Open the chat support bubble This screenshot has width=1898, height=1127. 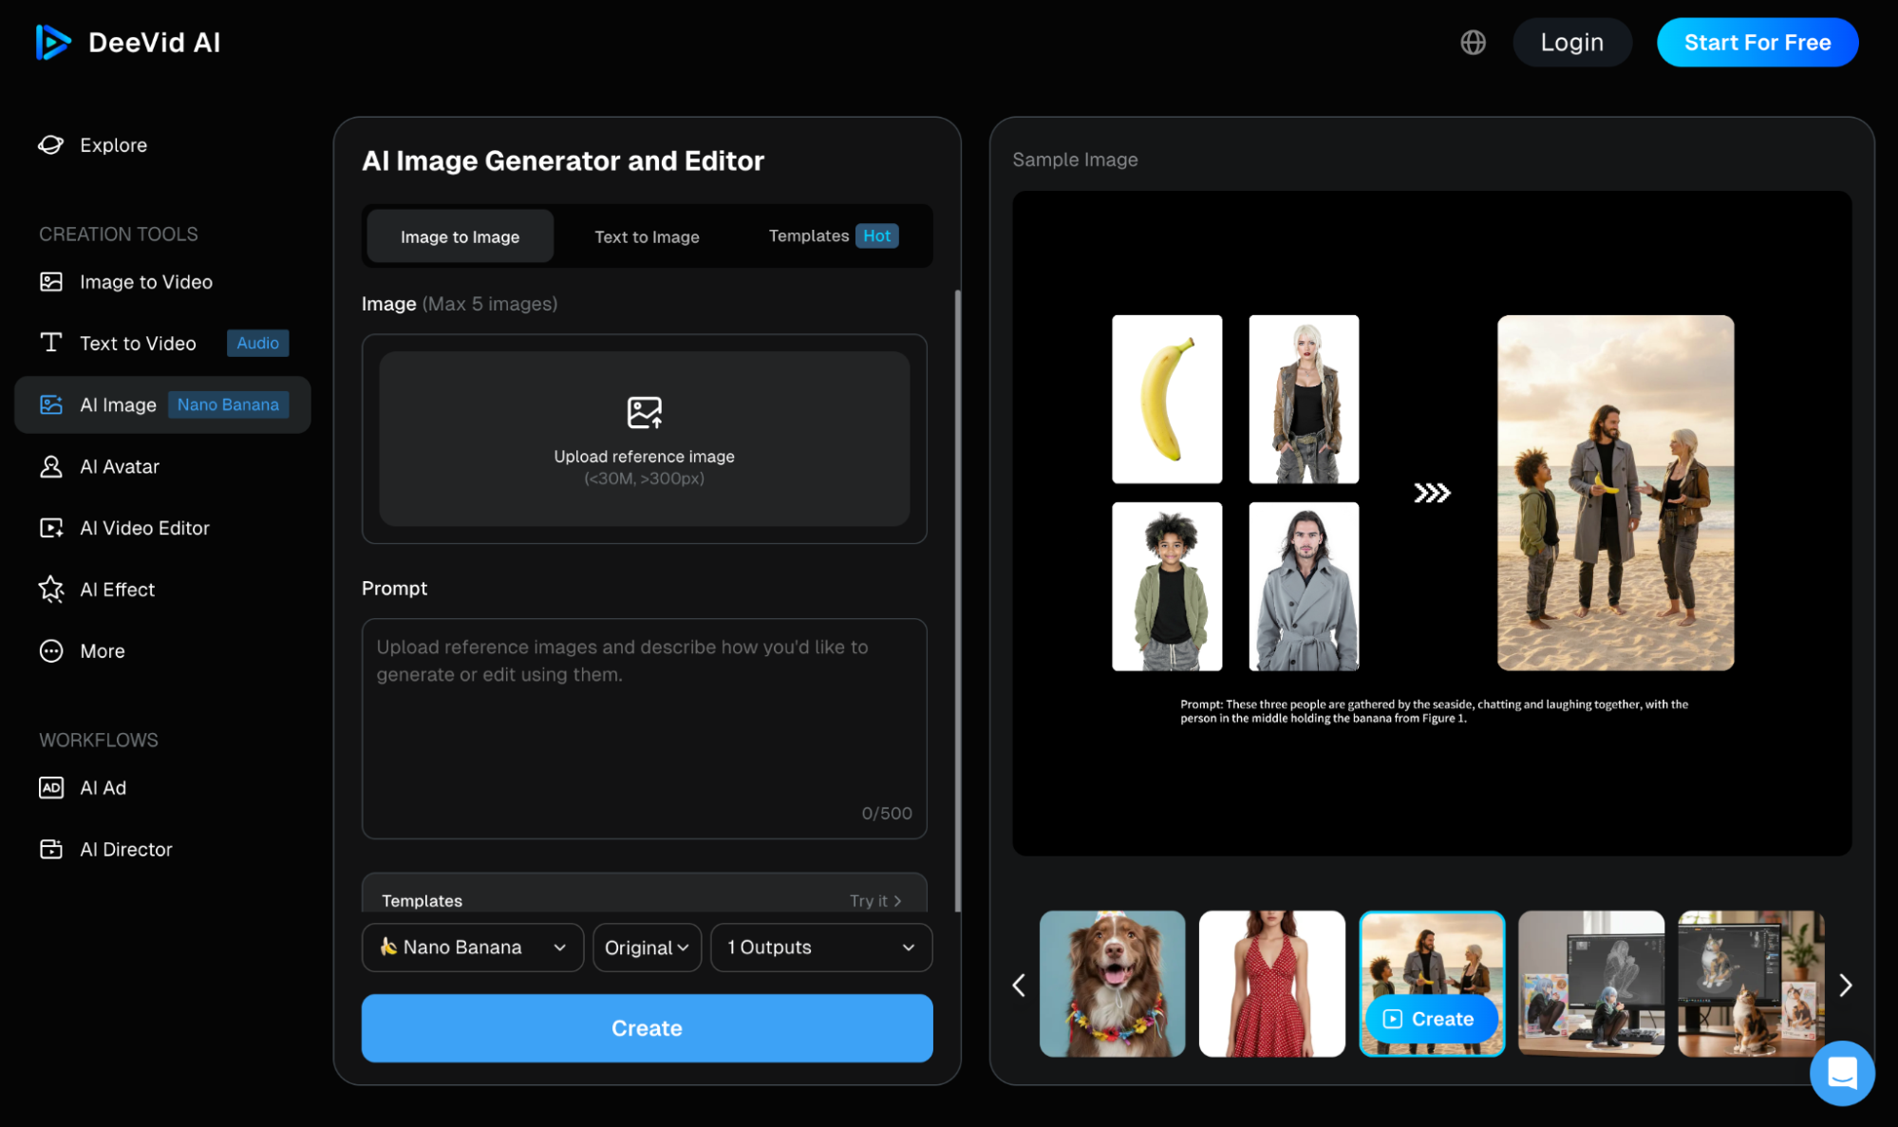click(x=1842, y=1073)
